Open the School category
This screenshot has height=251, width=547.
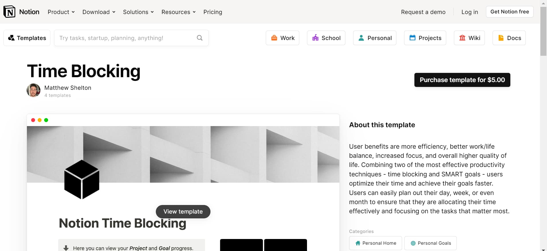[326, 38]
